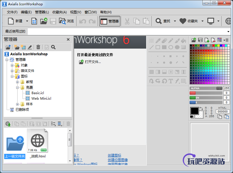Screen dimensions: 233x173
Task: Open the dropdown arrow next to 新建
Action: click(x=27, y=21)
